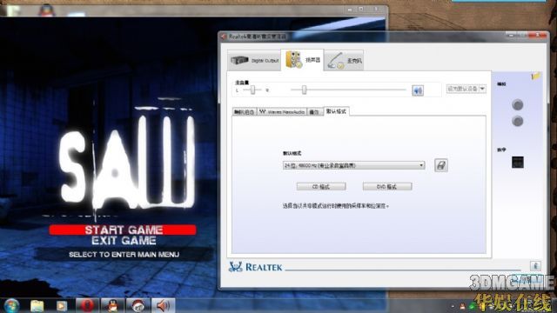Click the restore defaults icon beside format dropdown
The width and height of the screenshot is (557, 313).
click(441, 165)
